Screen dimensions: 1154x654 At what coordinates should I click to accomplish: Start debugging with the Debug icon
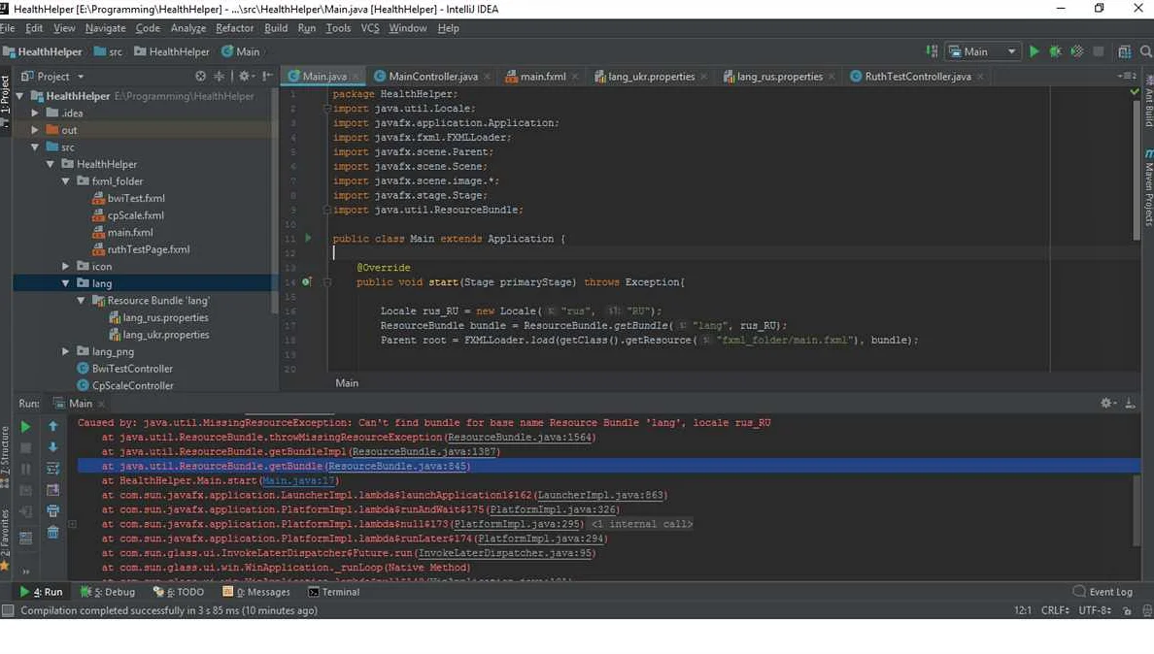(1055, 50)
